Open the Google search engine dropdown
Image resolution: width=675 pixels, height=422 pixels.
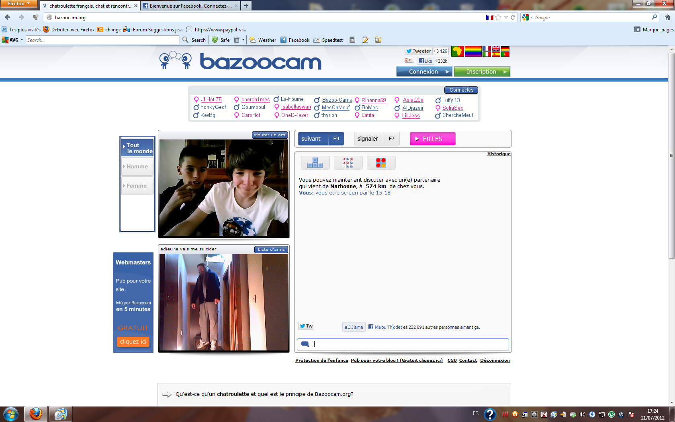click(x=527, y=17)
